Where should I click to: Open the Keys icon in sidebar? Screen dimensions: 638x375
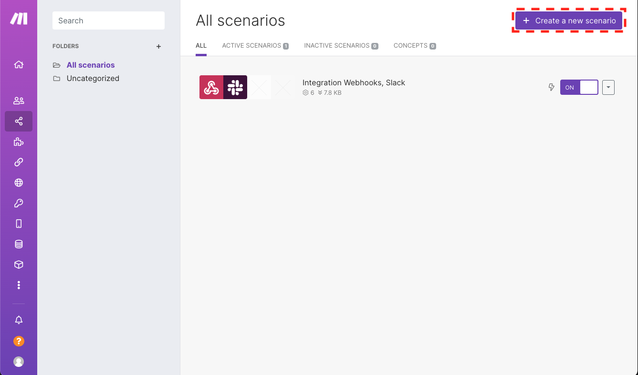click(19, 203)
